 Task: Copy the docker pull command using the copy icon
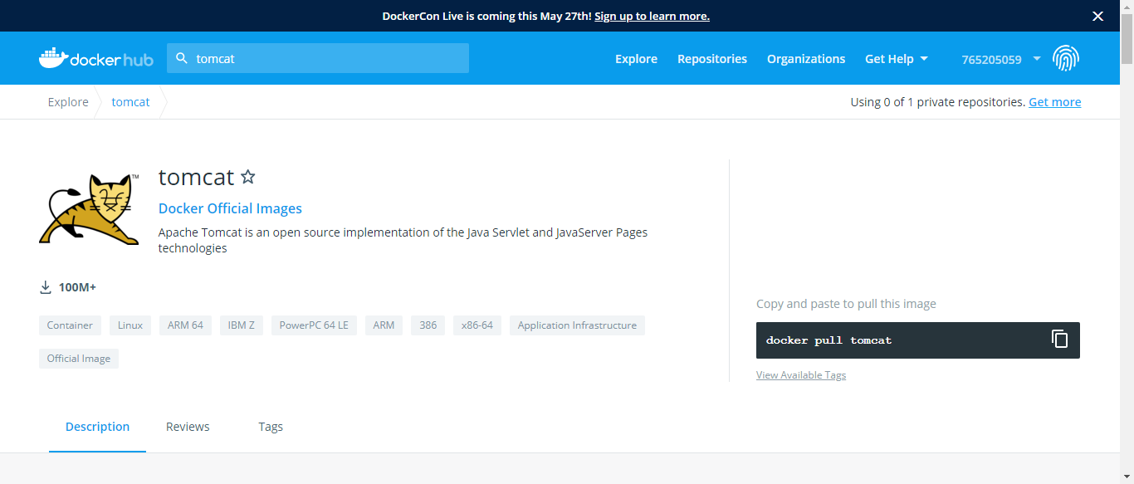coord(1059,339)
